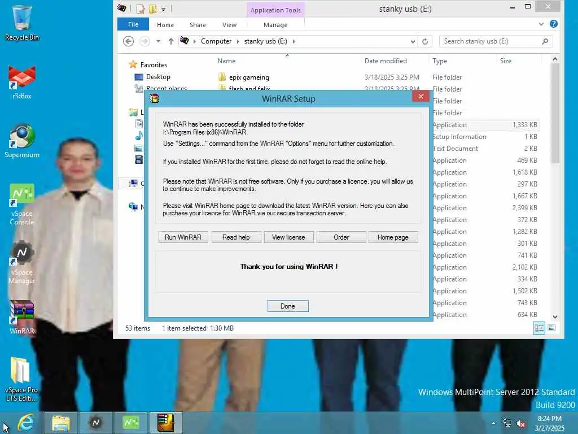Click the Run WinRAR button
Viewport: 578px width, 434px height.
(x=183, y=237)
